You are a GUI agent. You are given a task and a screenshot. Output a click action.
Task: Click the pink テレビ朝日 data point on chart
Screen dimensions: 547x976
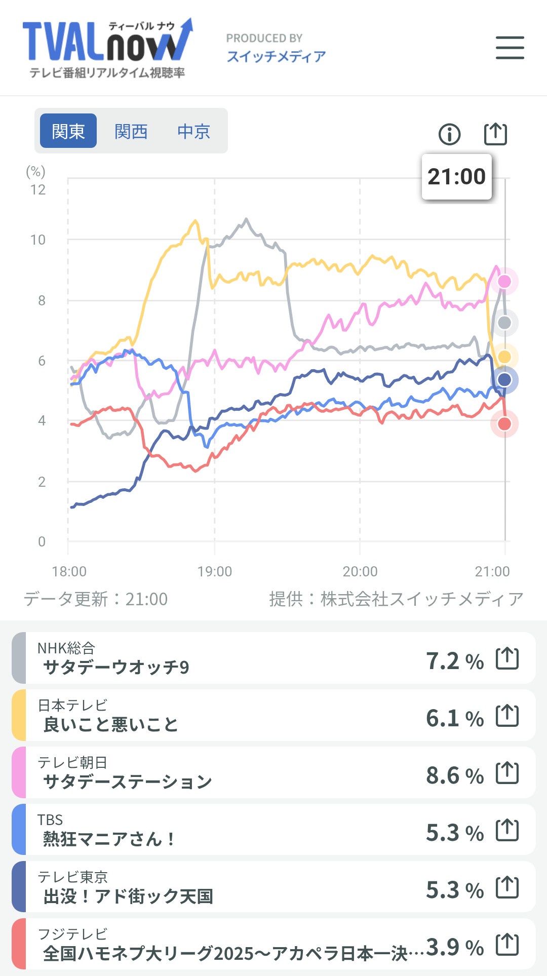504,281
